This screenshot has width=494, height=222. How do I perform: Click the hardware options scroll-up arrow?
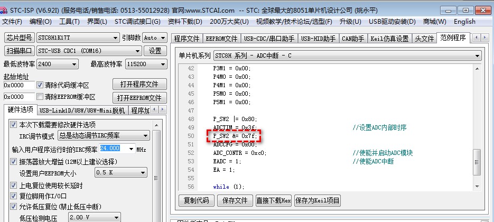[x=156, y=125]
